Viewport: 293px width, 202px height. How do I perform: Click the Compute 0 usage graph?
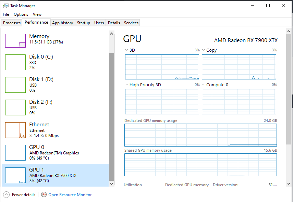click(239, 102)
